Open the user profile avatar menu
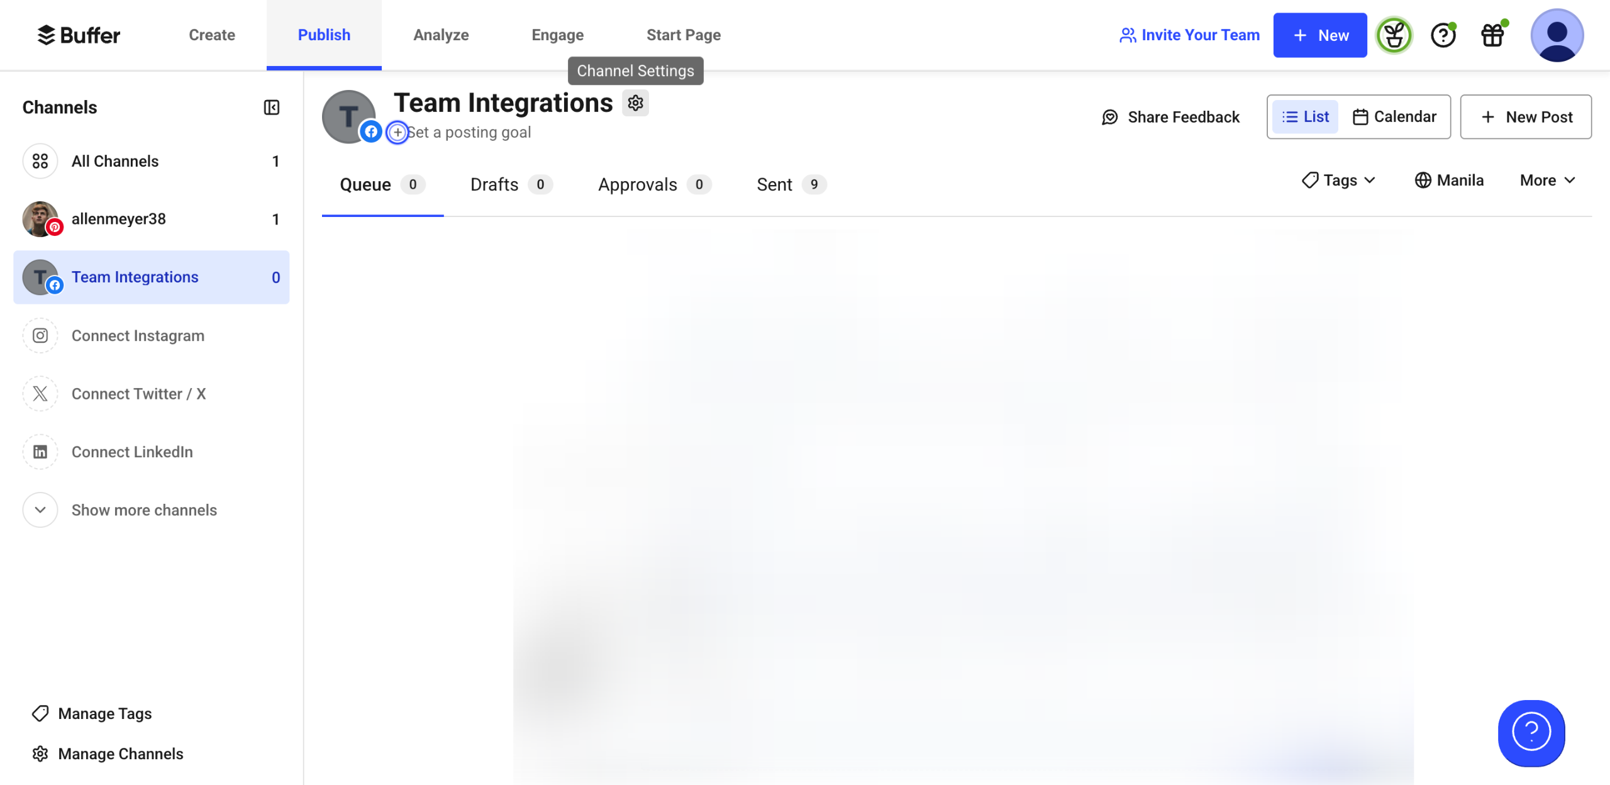This screenshot has height=785, width=1610. pos(1557,35)
